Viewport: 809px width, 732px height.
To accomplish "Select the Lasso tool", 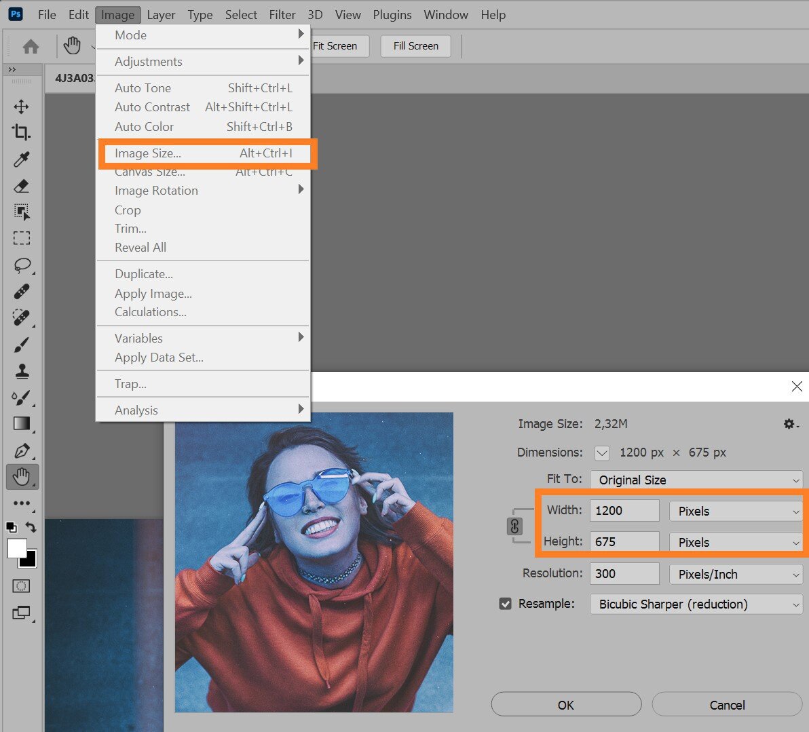I will (22, 265).
